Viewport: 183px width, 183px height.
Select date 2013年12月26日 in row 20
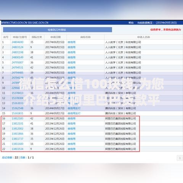pyautogui.click(x=55, y=139)
